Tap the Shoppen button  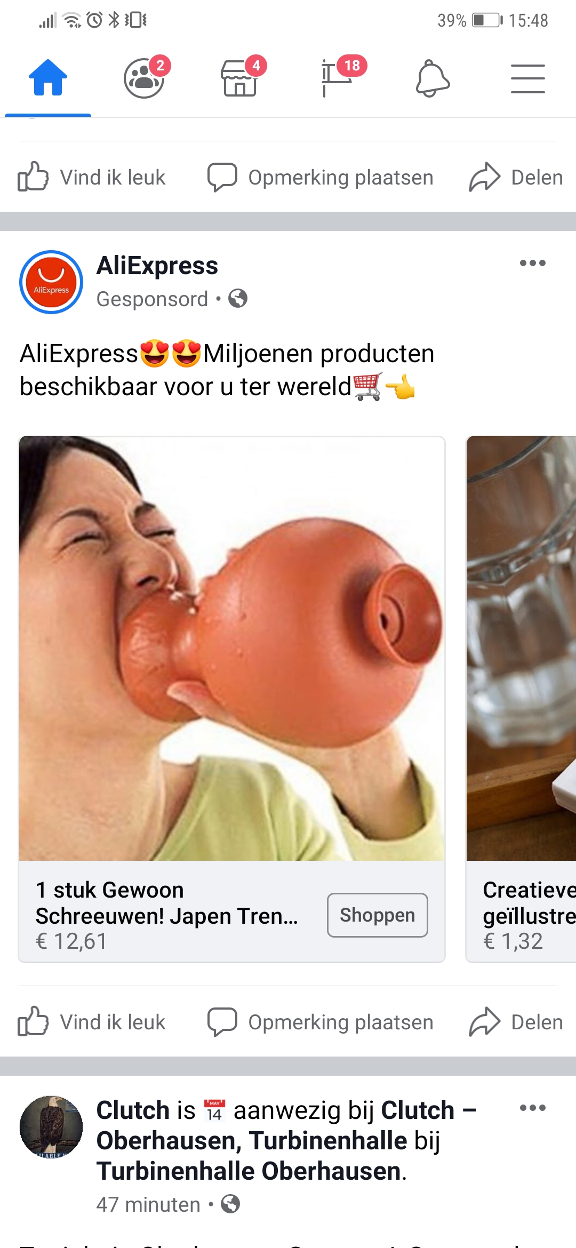pyautogui.click(x=378, y=915)
